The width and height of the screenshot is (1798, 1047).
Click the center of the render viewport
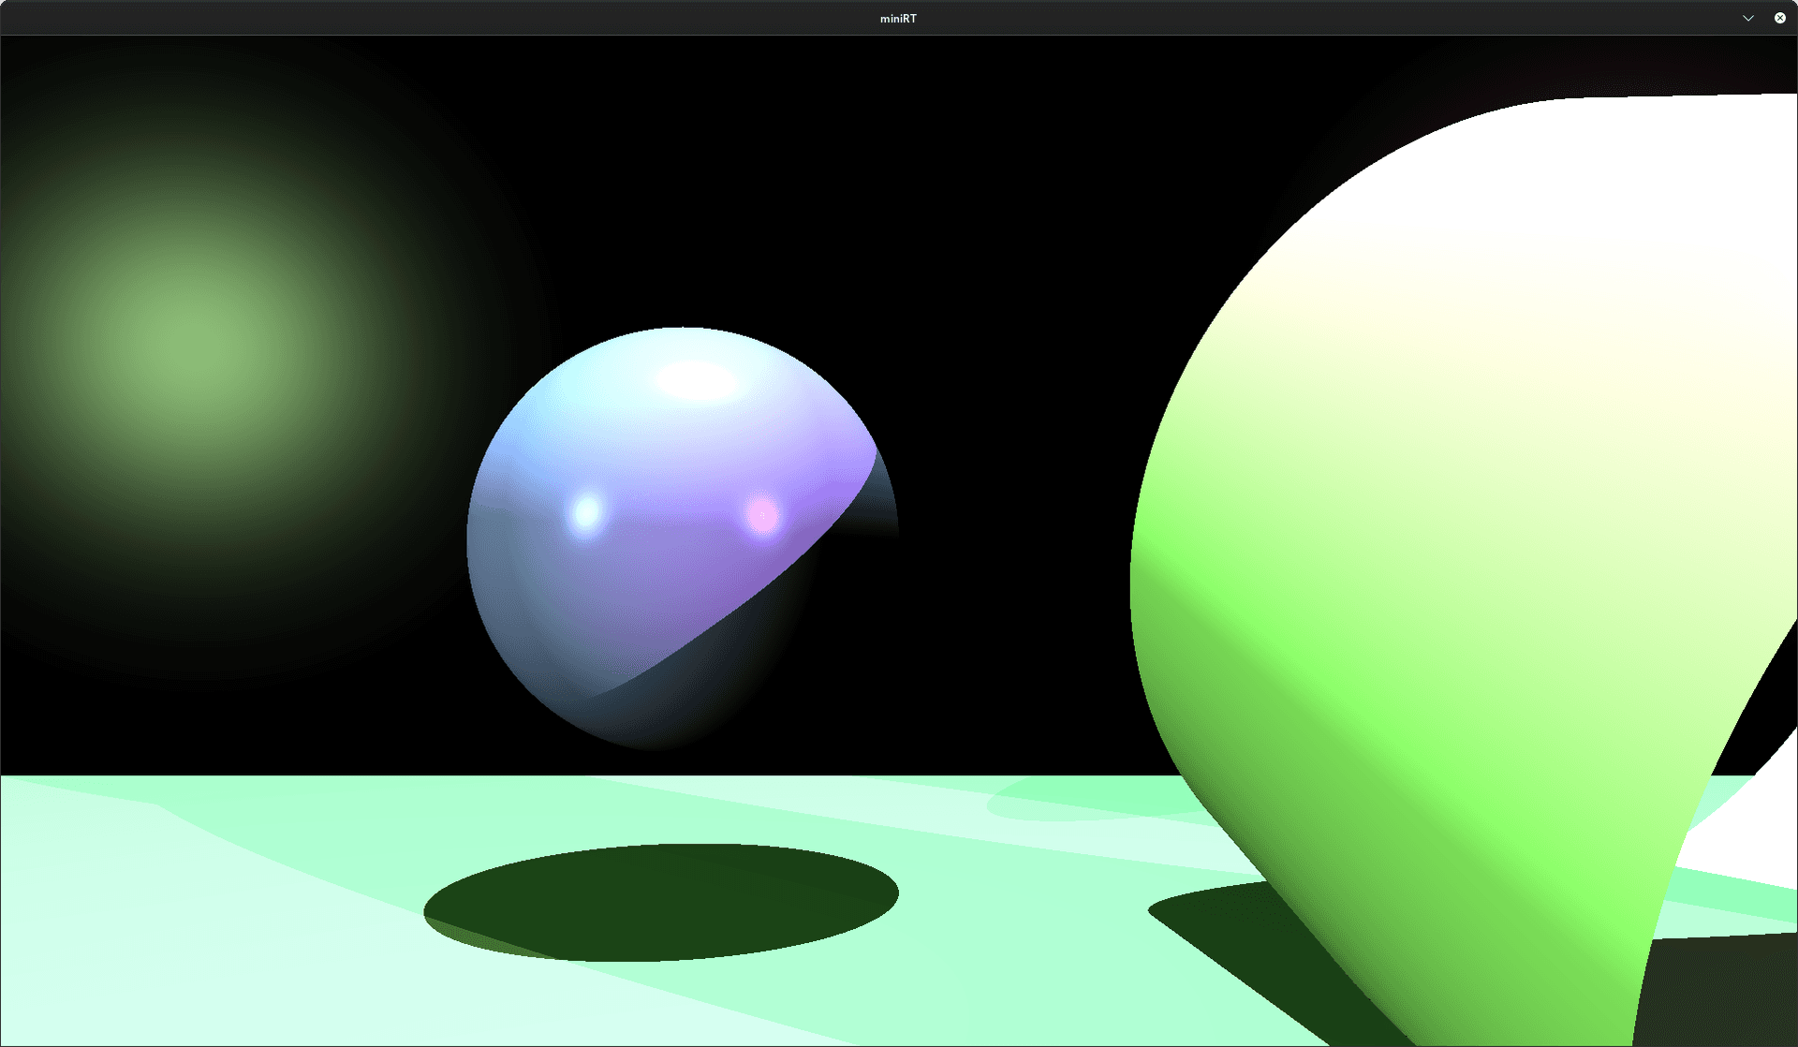(x=899, y=540)
